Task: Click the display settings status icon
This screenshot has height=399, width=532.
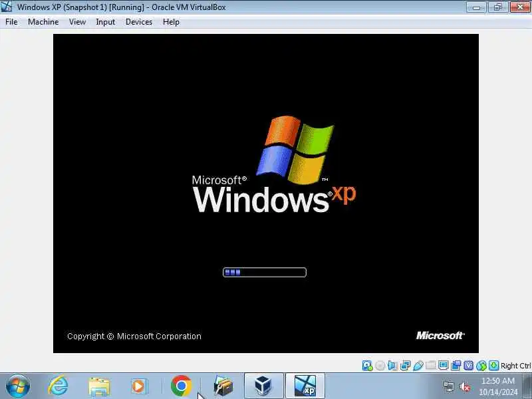Action: pos(443,365)
